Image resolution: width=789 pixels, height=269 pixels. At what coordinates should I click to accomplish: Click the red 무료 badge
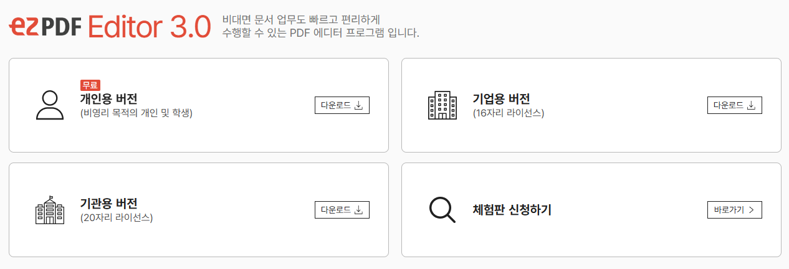[x=90, y=85]
